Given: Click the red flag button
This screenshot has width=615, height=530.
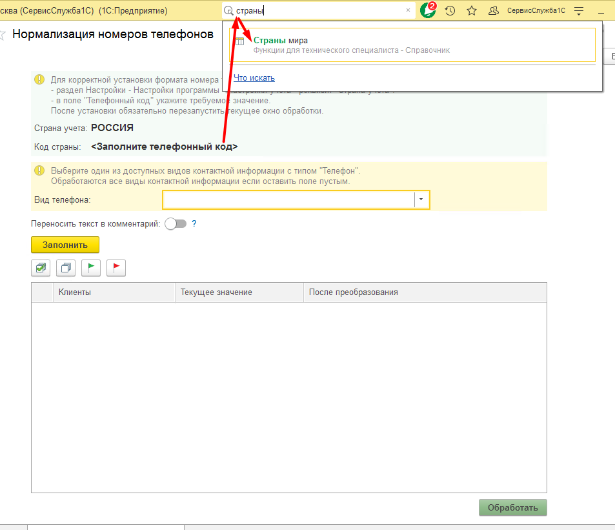Looking at the screenshot, I should coord(116,268).
